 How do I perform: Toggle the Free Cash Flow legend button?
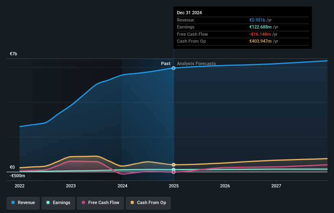(100, 203)
